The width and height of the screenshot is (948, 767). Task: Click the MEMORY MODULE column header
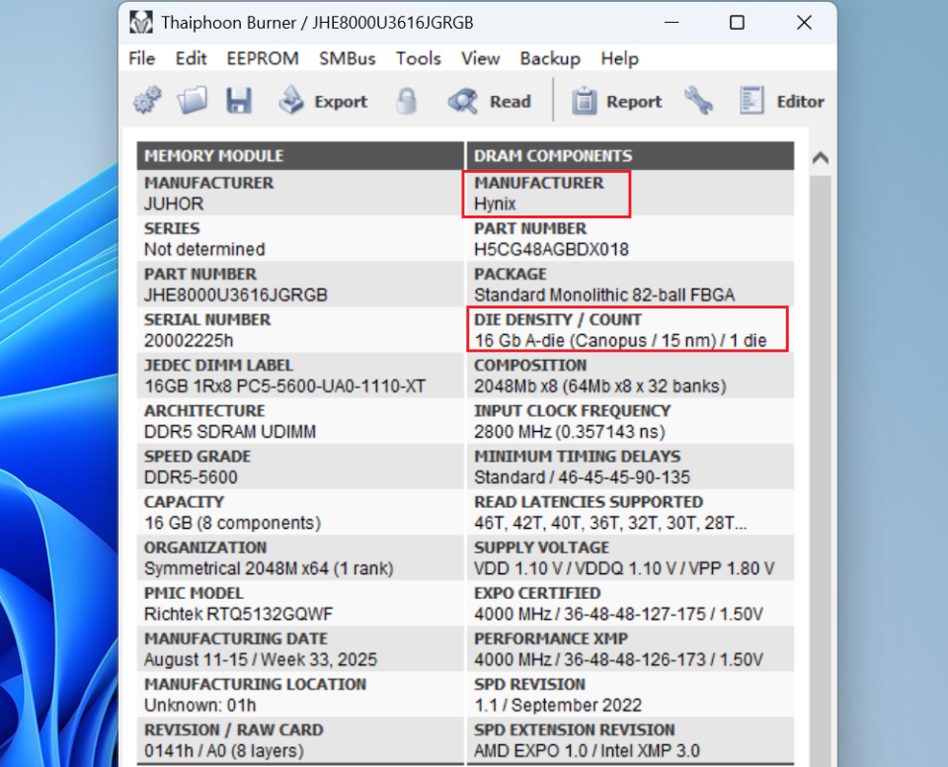[x=300, y=155]
